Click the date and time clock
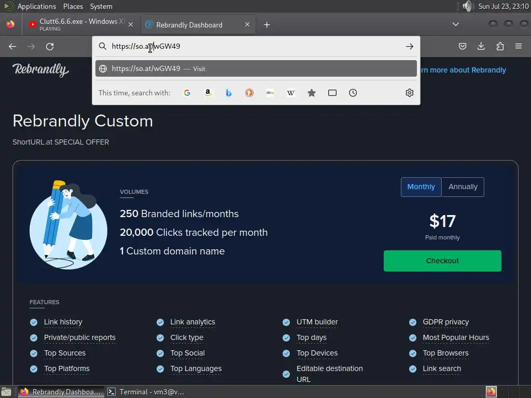Image resolution: width=531 pixels, height=398 pixels. [503, 6]
